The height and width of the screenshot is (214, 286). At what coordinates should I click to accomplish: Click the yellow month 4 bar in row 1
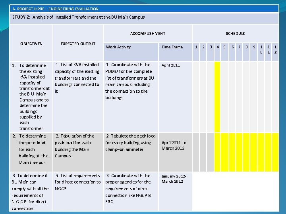point(217,97)
